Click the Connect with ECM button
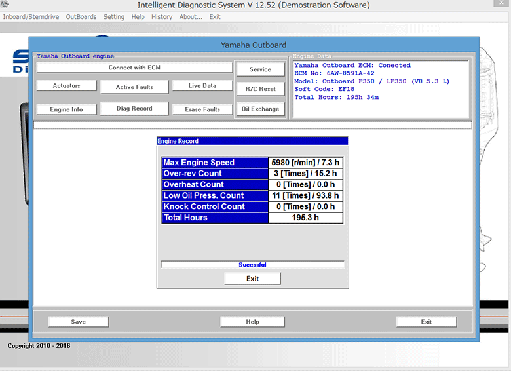 [134, 68]
